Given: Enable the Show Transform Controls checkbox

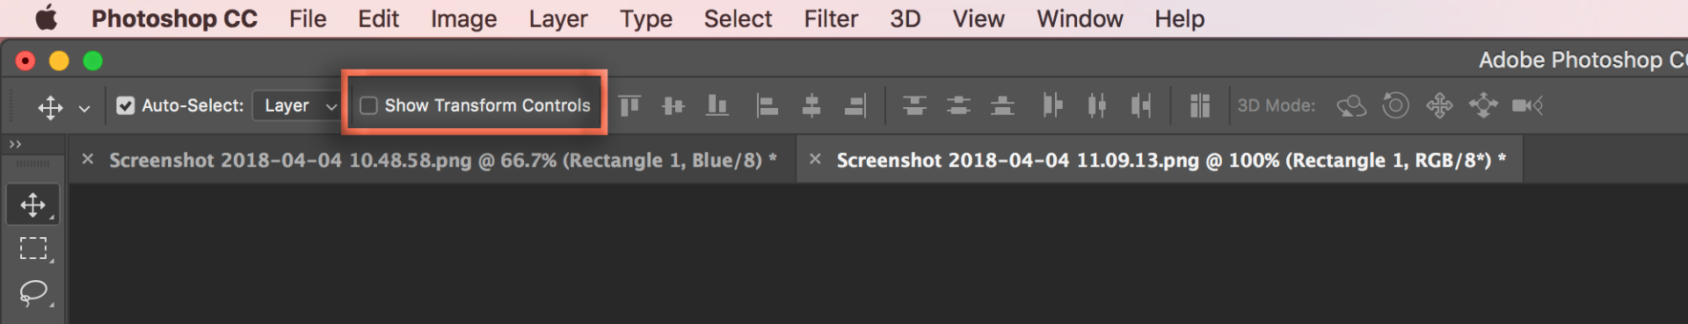Looking at the screenshot, I should tap(369, 105).
